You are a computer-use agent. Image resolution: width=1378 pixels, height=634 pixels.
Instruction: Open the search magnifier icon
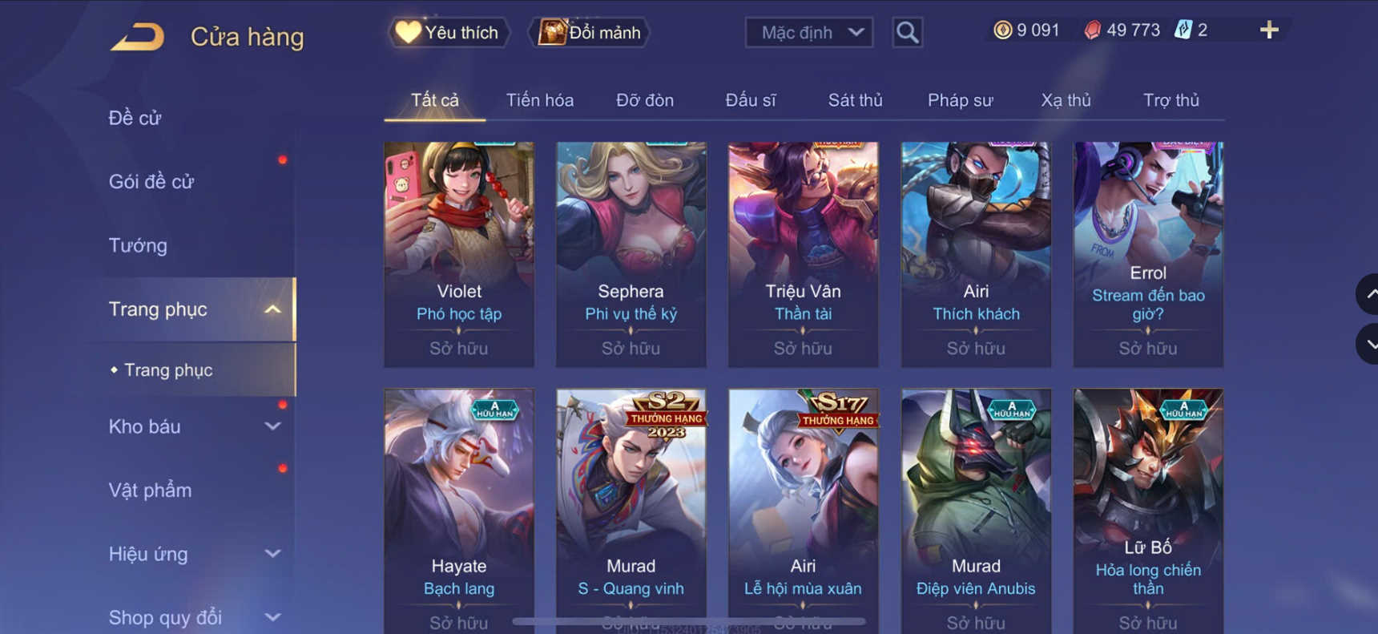tap(907, 33)
